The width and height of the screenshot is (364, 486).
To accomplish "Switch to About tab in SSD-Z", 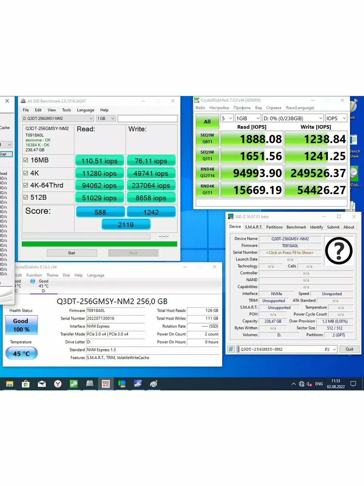I will (x=349, y=227).
